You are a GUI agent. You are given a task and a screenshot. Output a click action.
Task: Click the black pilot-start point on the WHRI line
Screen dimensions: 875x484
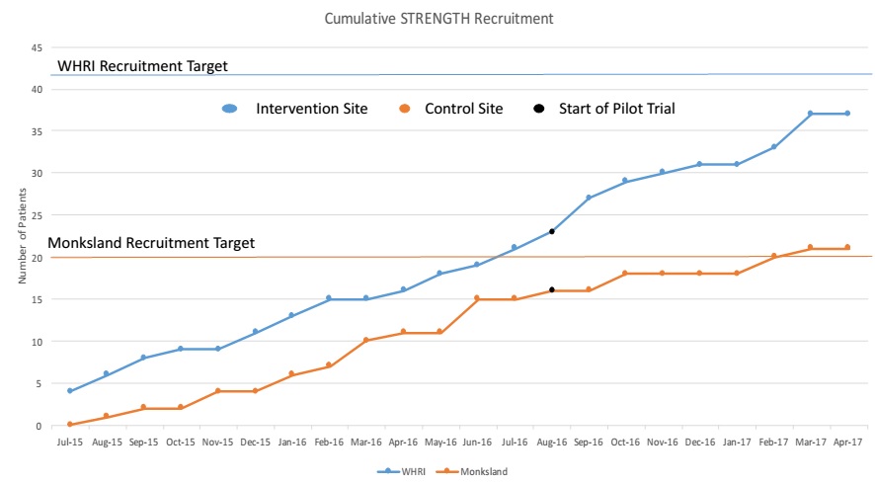point(551,231)
